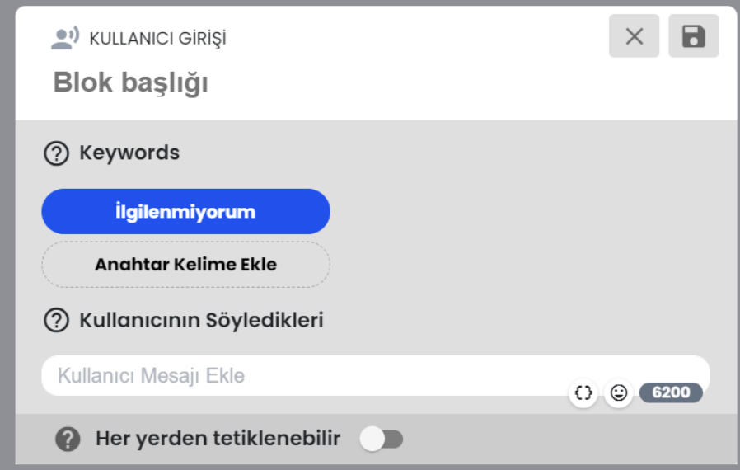This screenshot has width=740, height=470.
Task: Click the speaking user icon in header
Action: coord(64,38)
